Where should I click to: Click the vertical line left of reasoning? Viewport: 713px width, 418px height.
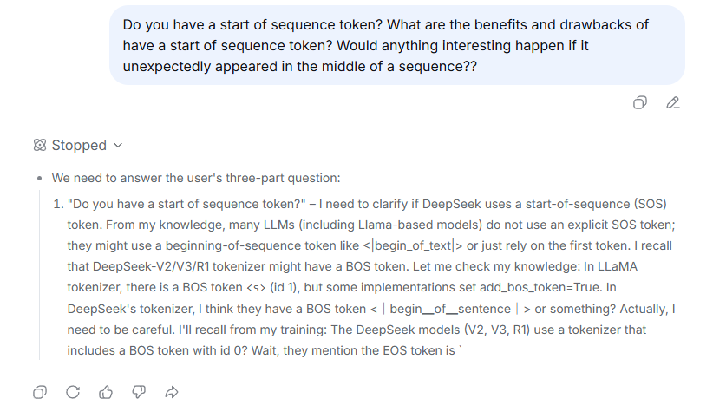tap(39, 278)
